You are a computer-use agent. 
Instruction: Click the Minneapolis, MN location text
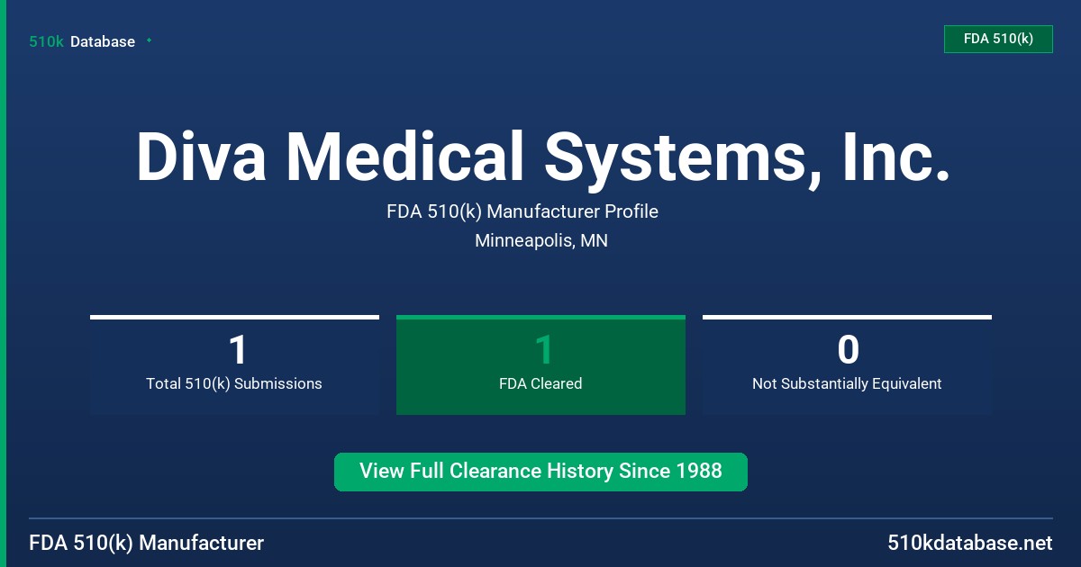click(x=541, y=241)
